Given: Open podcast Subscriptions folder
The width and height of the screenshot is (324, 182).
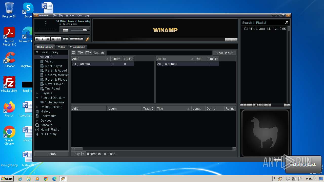Looking at the screenshot, I should click(x=55, y=102).
